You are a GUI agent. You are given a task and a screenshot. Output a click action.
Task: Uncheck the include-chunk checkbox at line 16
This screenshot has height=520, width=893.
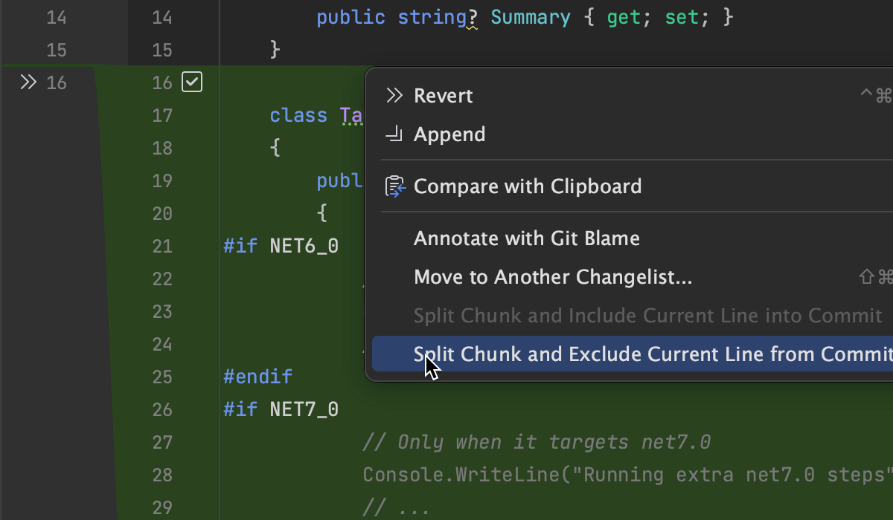(x=192, y=82)
